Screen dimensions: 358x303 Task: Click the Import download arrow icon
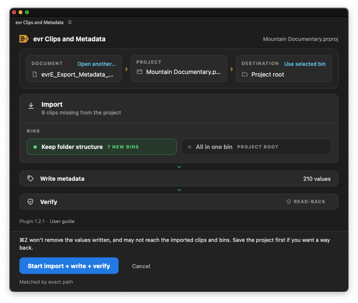pyautogui.click(x=31, y=106)
